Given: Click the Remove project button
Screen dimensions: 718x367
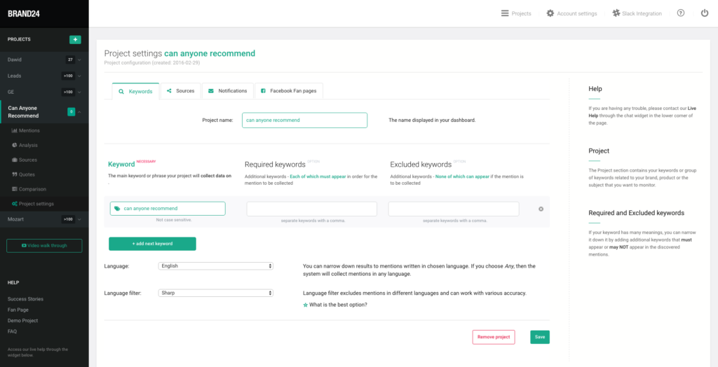Looking at the screenshot, I should pyautogui.click(x=494, y=337).
